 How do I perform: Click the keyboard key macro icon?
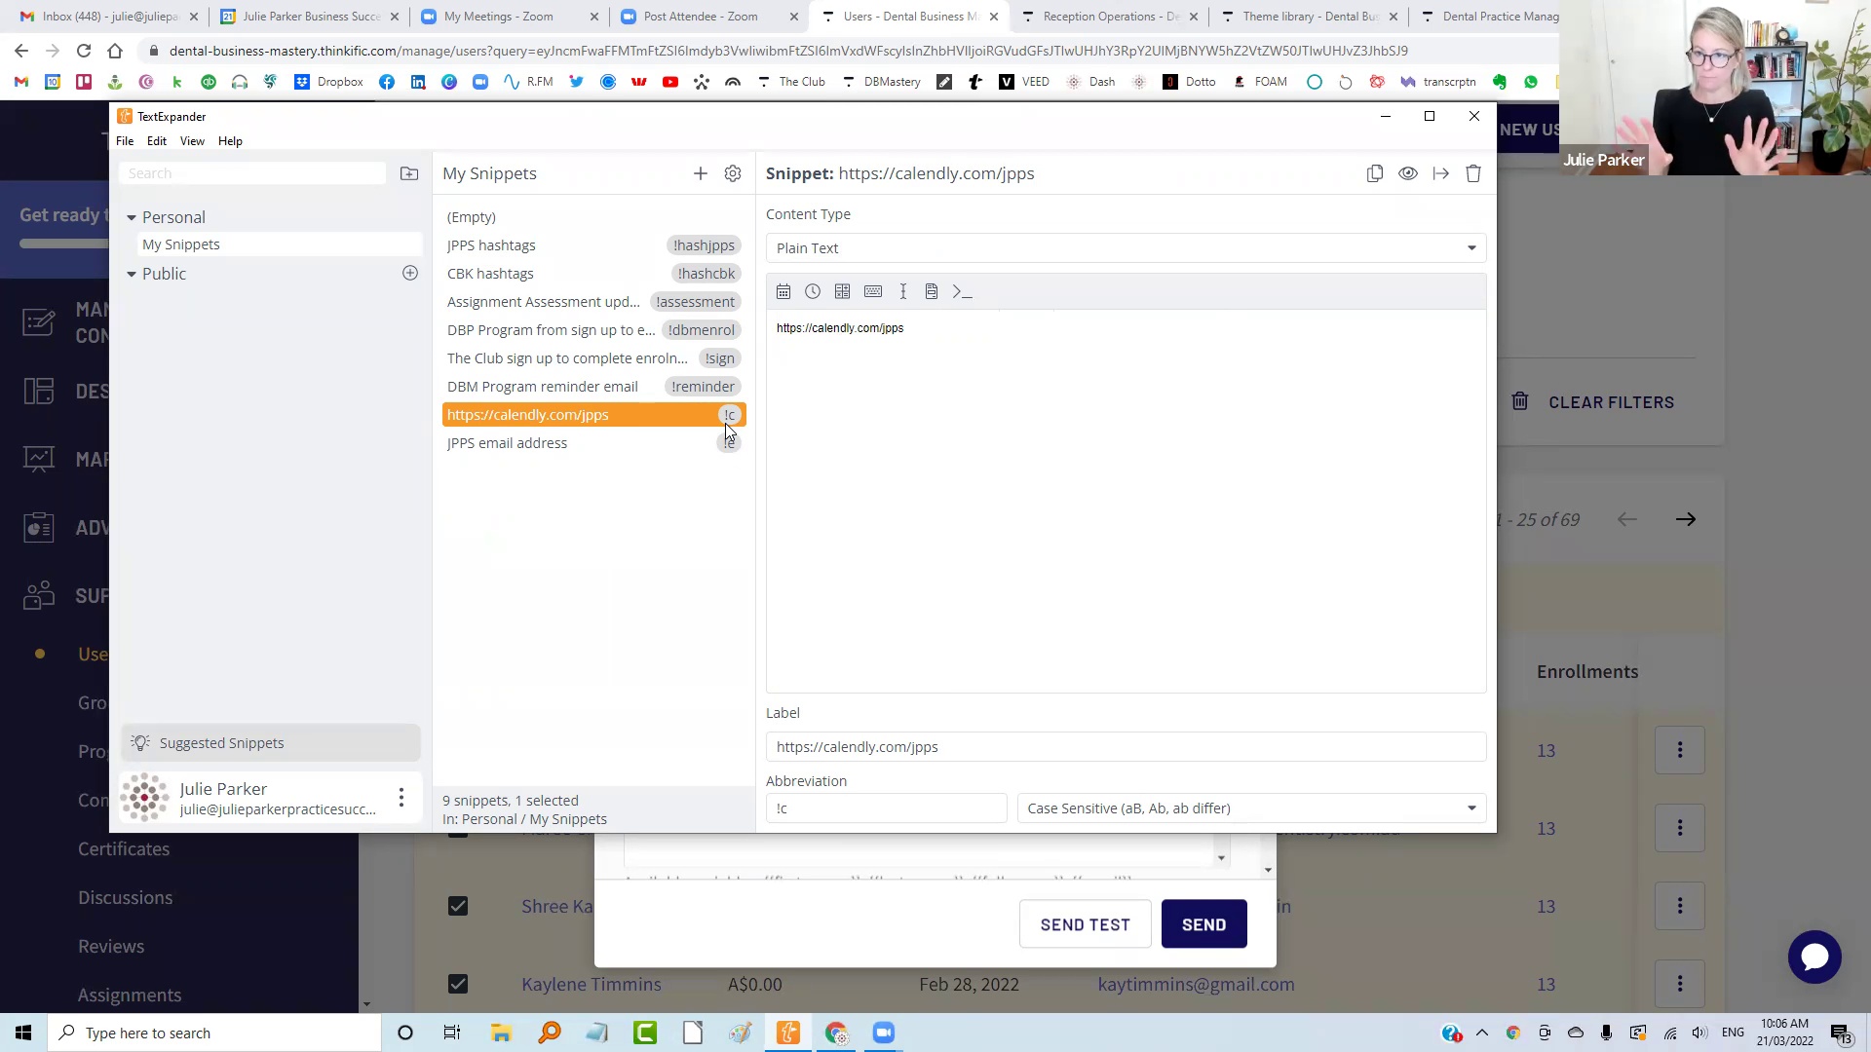[x=873, y=291]
